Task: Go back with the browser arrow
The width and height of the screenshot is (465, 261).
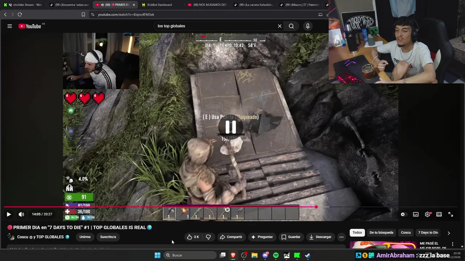Action: tap(5, 14)
